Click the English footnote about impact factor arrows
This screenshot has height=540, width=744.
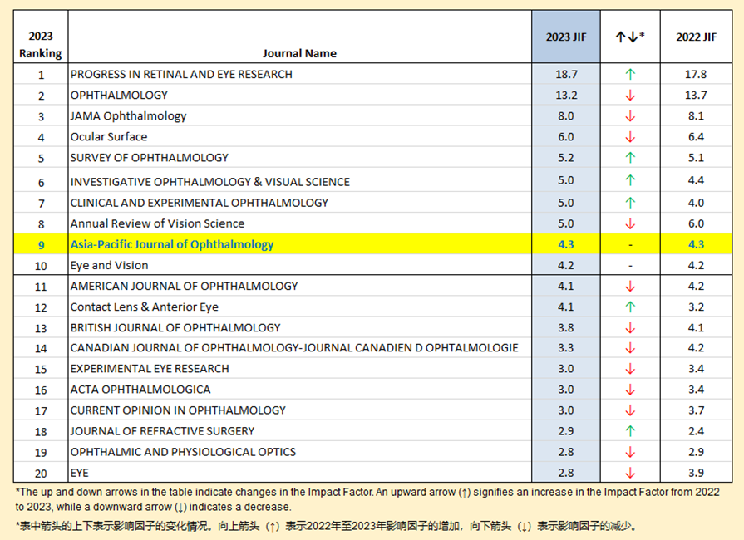pos(367,499)
